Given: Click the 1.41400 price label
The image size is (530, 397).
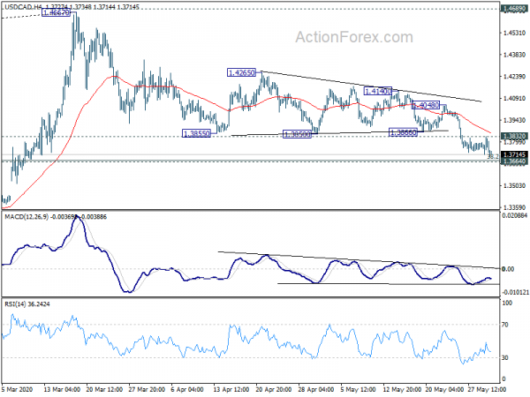Looking at the screenshot, I should 378,91.
